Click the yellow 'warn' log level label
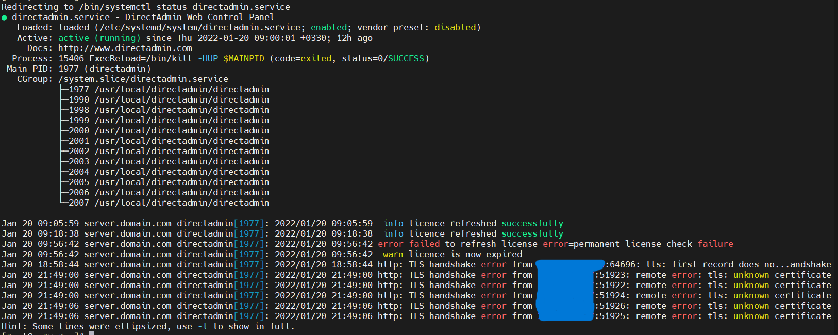 (393, 254)
